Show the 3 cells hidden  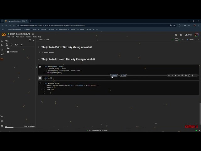[x=48, y=53]
